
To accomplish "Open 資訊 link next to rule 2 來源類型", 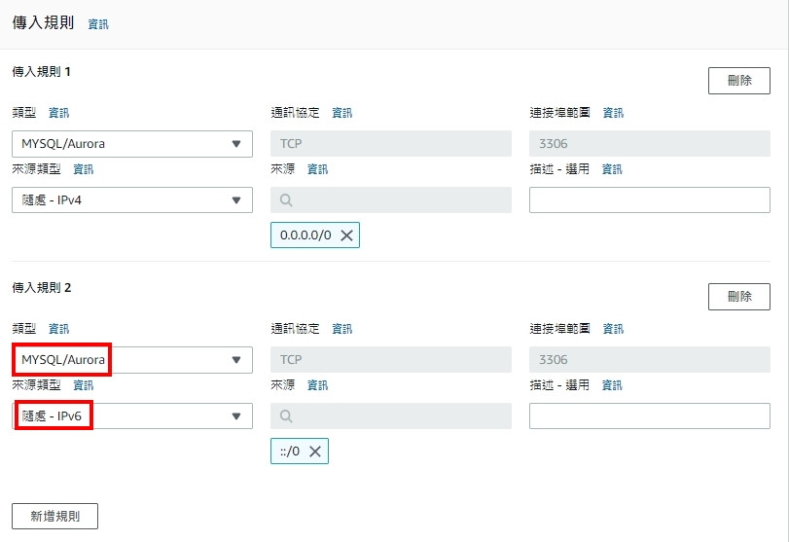I will coord(84,385).
